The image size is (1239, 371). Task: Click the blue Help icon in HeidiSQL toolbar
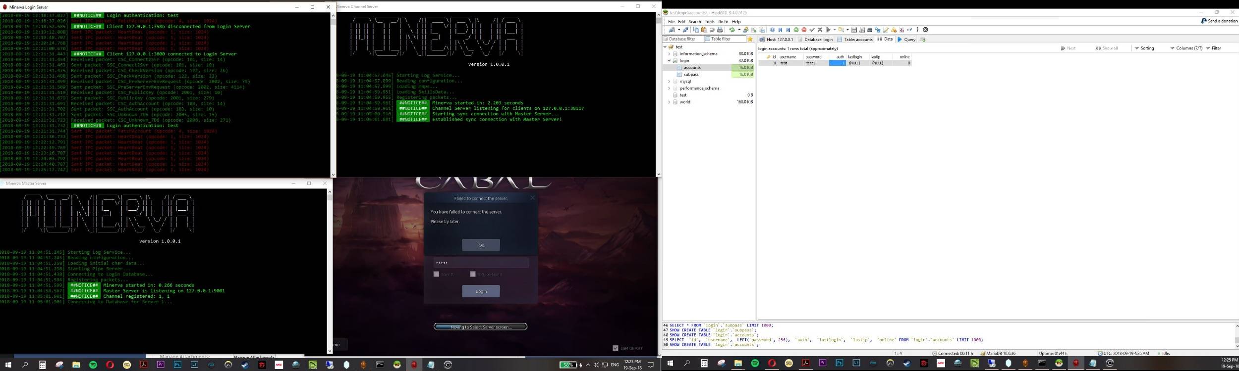click(772, 30)
